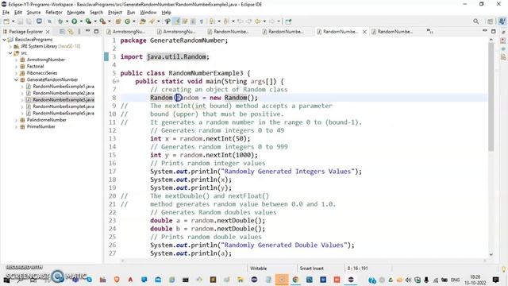The height and width of the screenshot is (286, 508).
Task: Collapse the main method fold at line 6
Action: click(117, 81)
